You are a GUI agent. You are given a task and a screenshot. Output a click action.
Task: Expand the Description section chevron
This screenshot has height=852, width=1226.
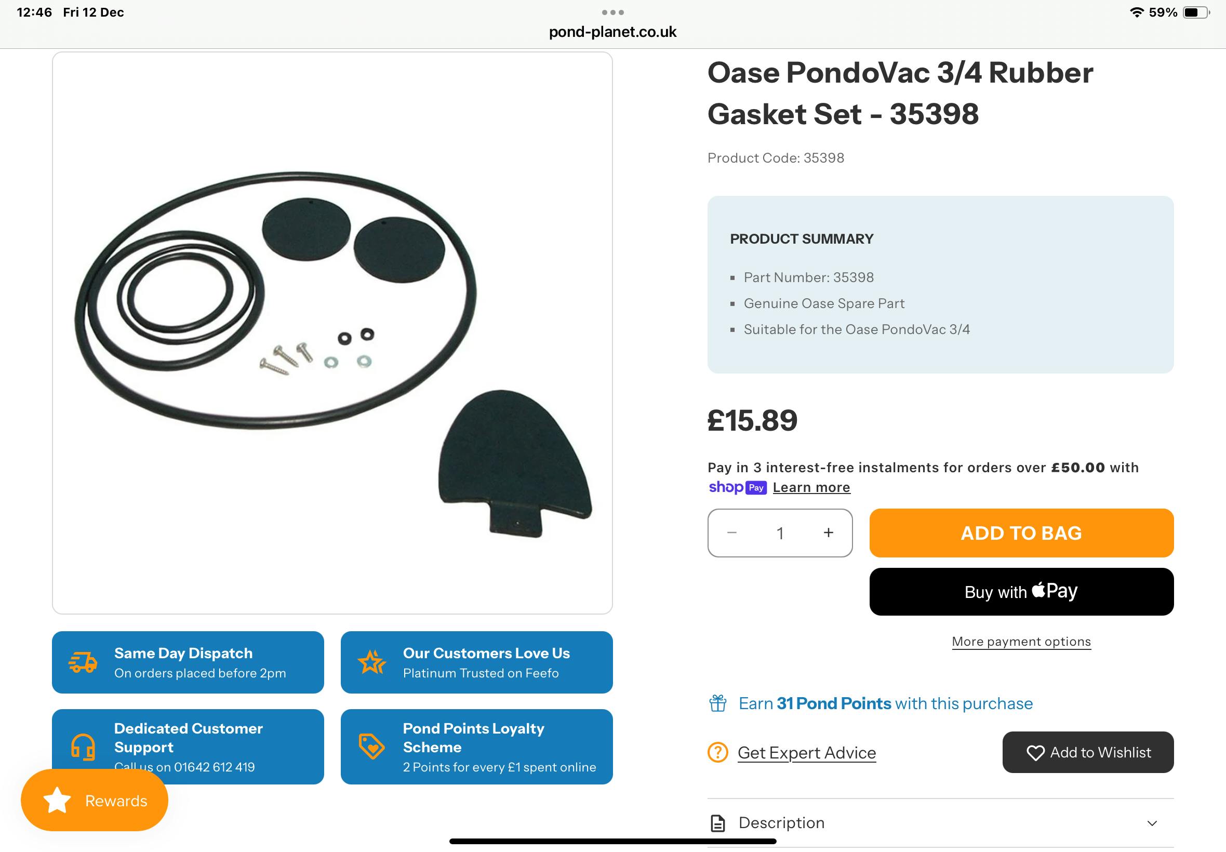pyautogui.click(x=1152, y=823)
